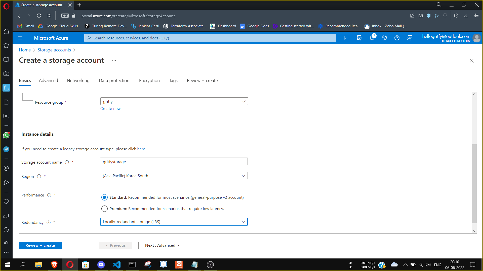This screenshot has height=271, width=483.
Task: Open portal settings gear
Action: click(384, 38)
